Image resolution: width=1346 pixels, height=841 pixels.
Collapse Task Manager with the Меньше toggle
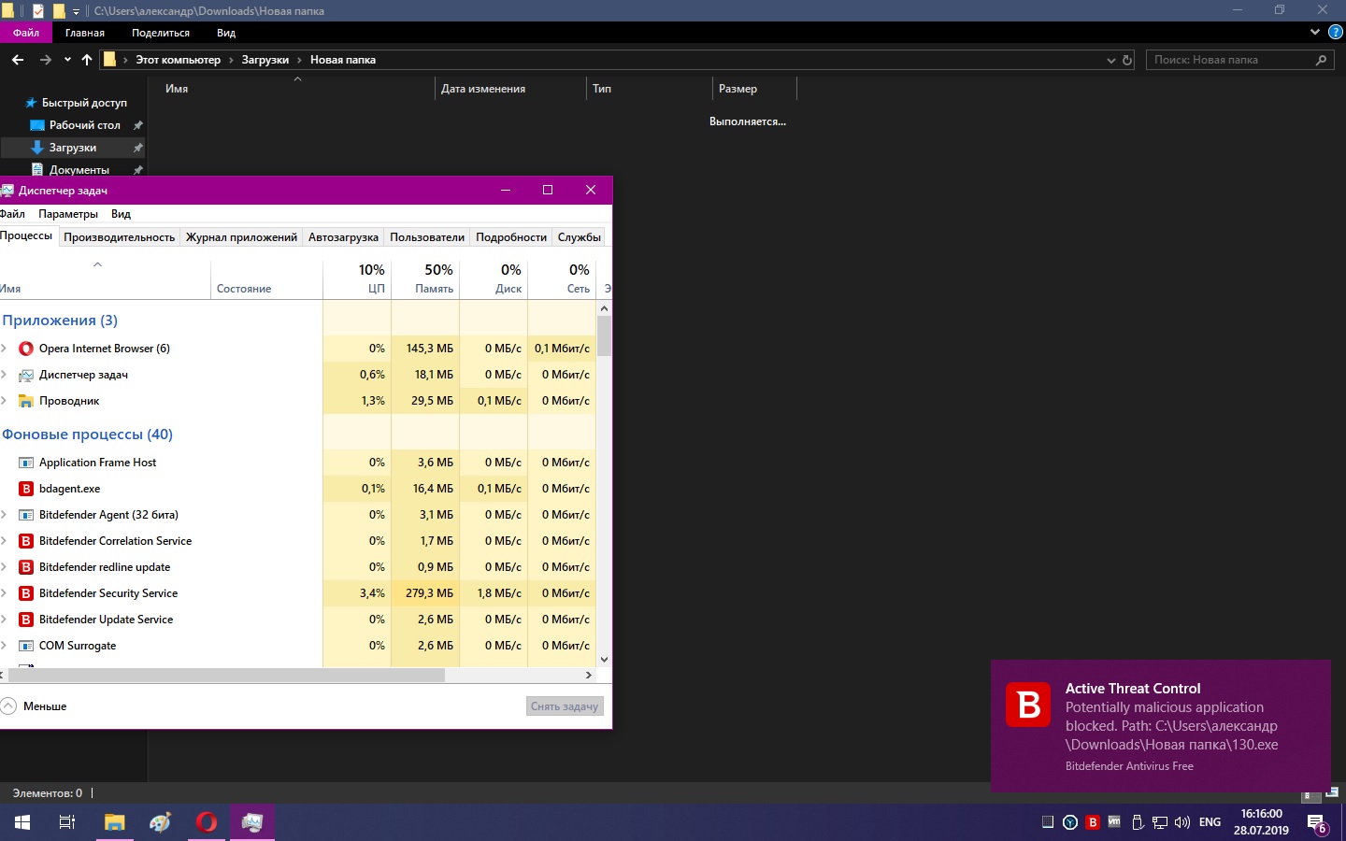point(34,706)
